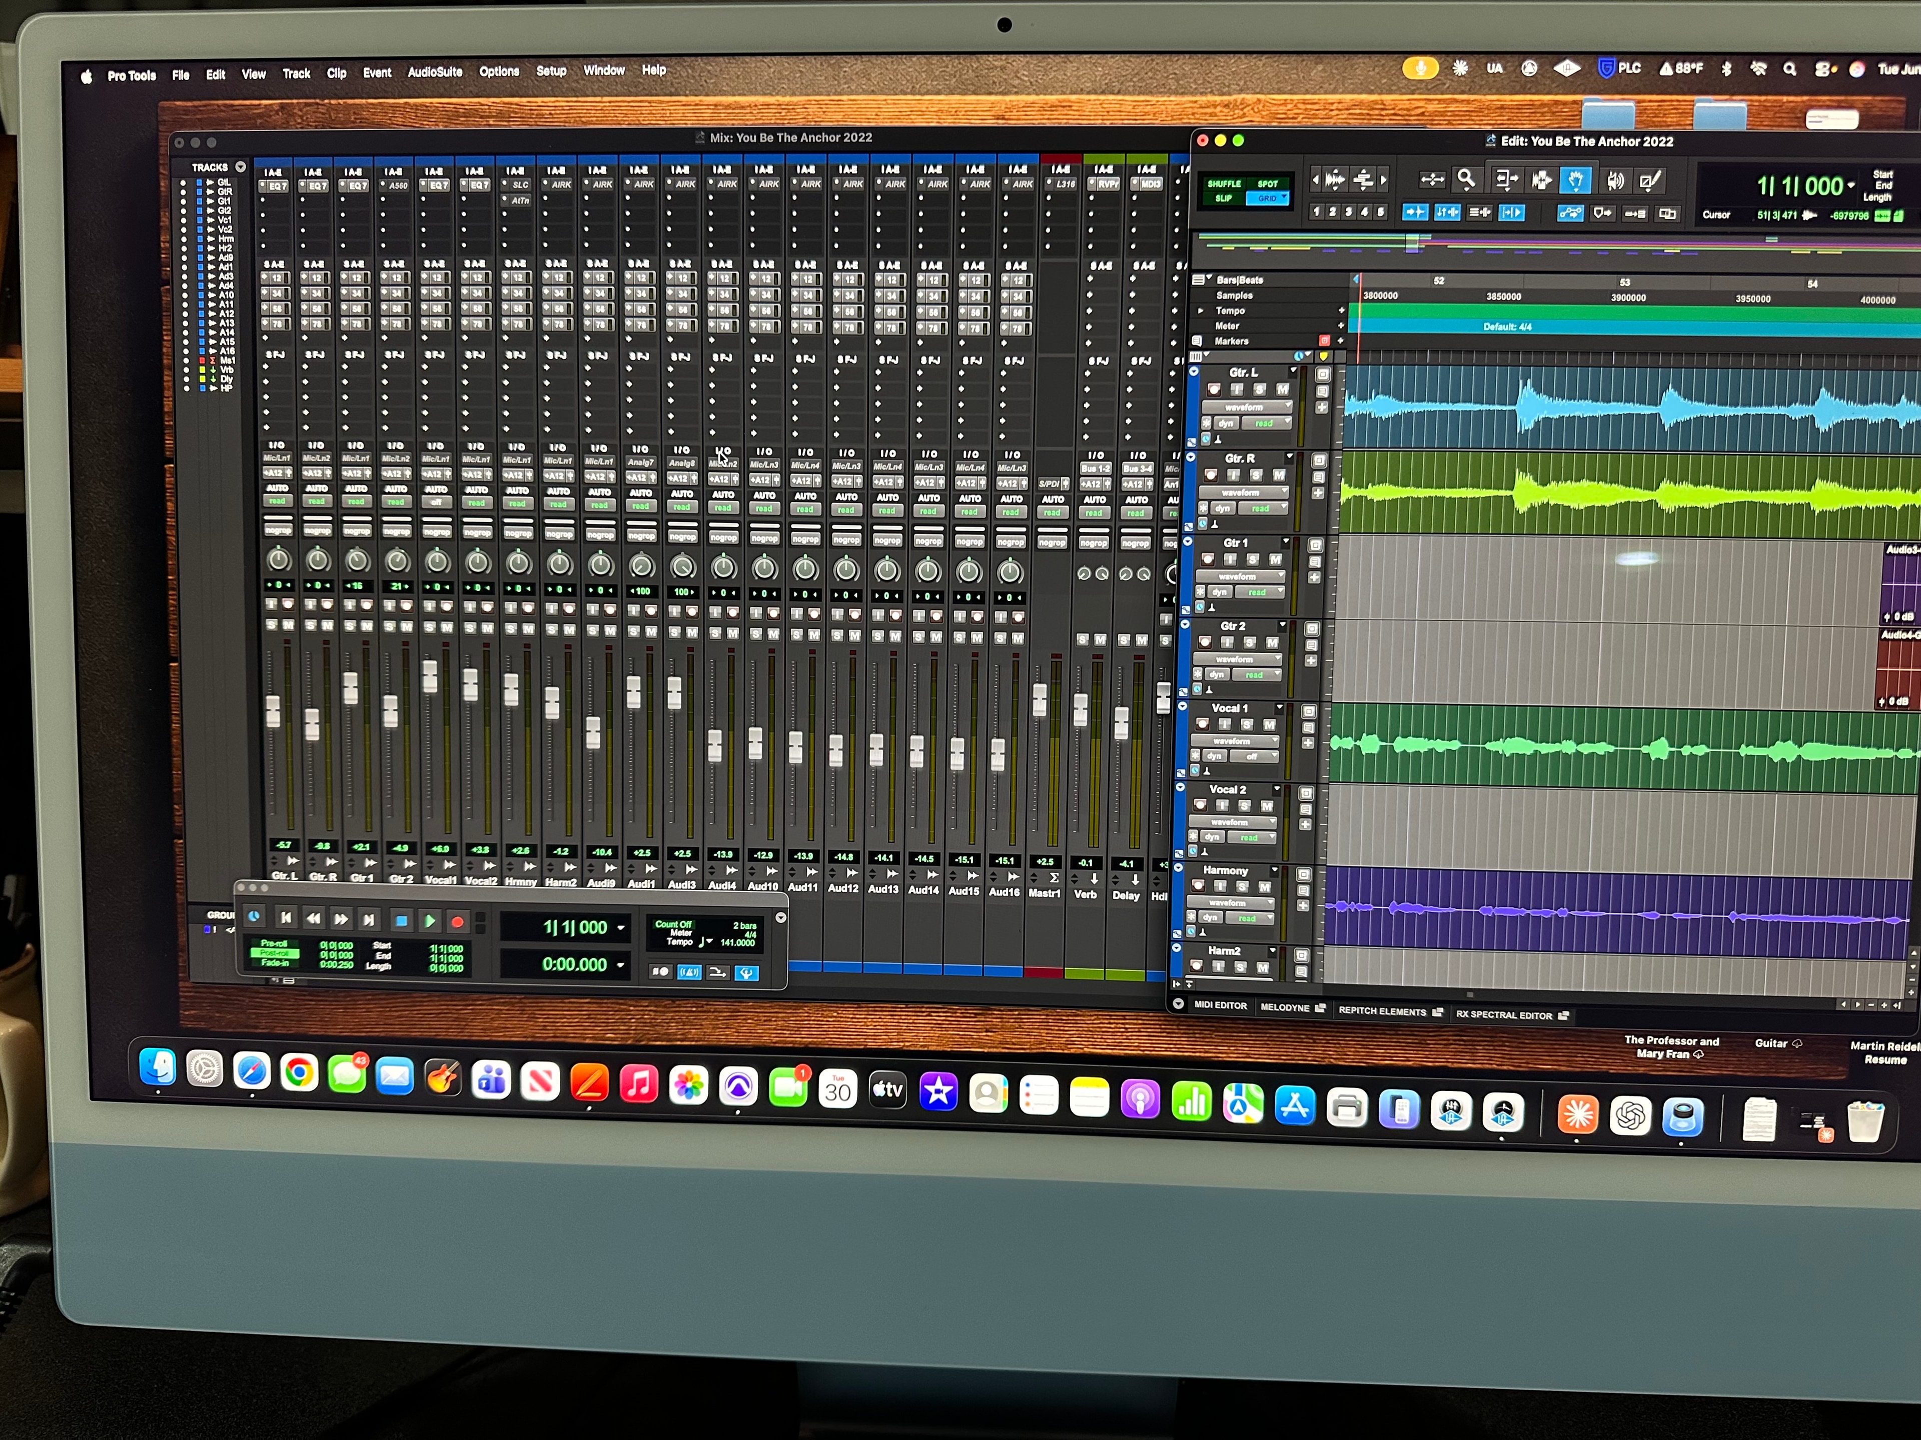
Task: Click the Vocal1 fader in Mix window
Action: [x=430, y=676]
